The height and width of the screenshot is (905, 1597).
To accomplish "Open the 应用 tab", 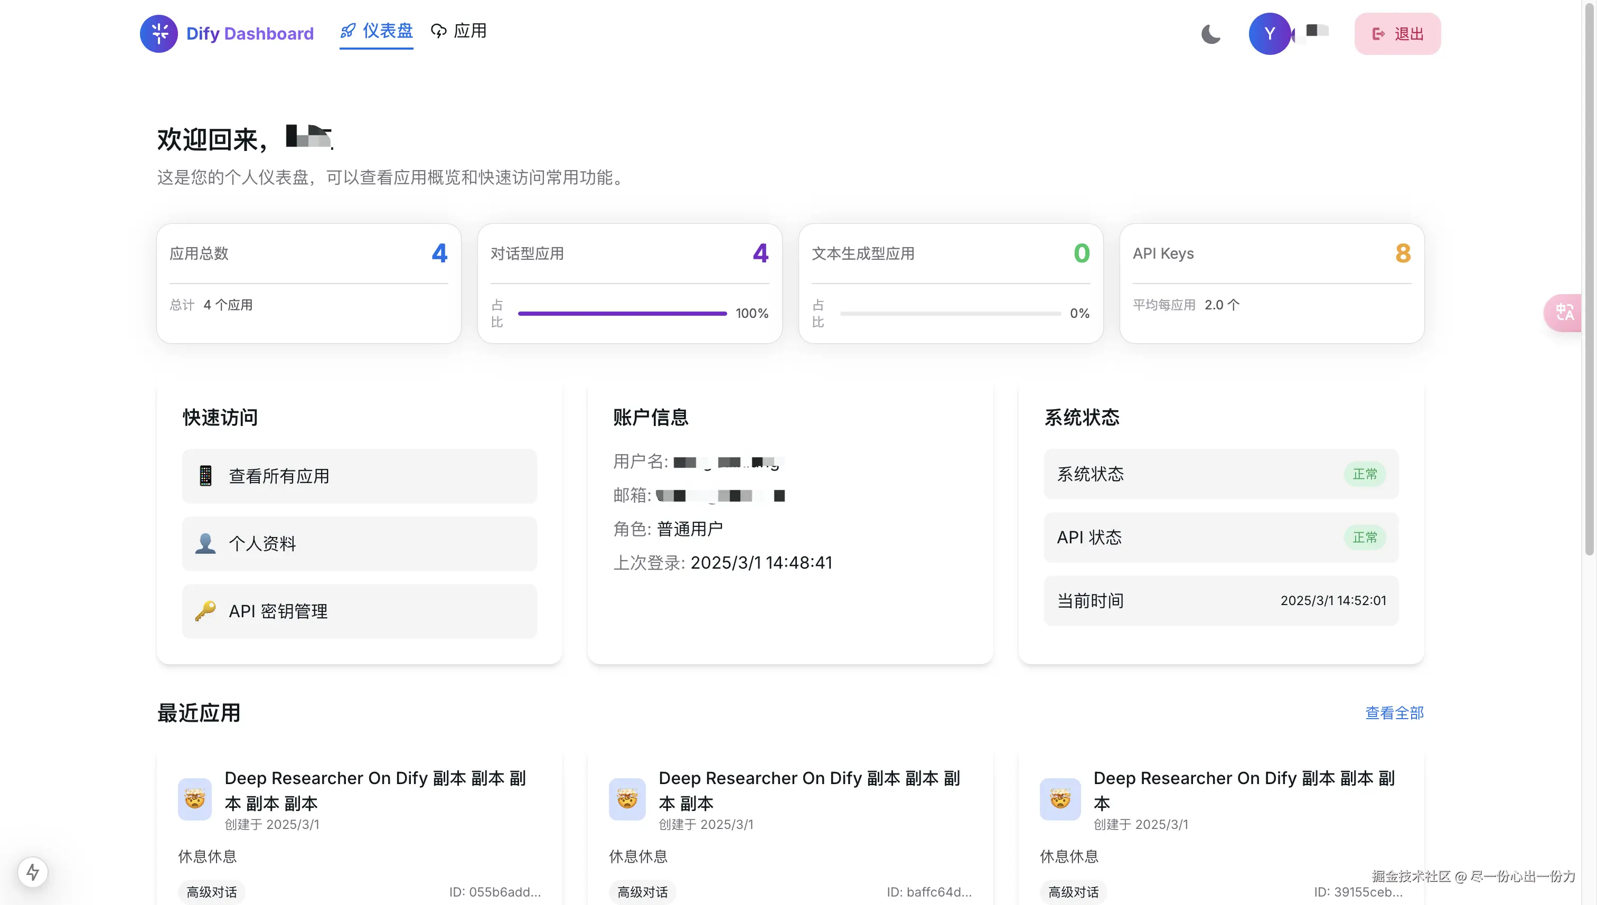I will tap(459, 31).
